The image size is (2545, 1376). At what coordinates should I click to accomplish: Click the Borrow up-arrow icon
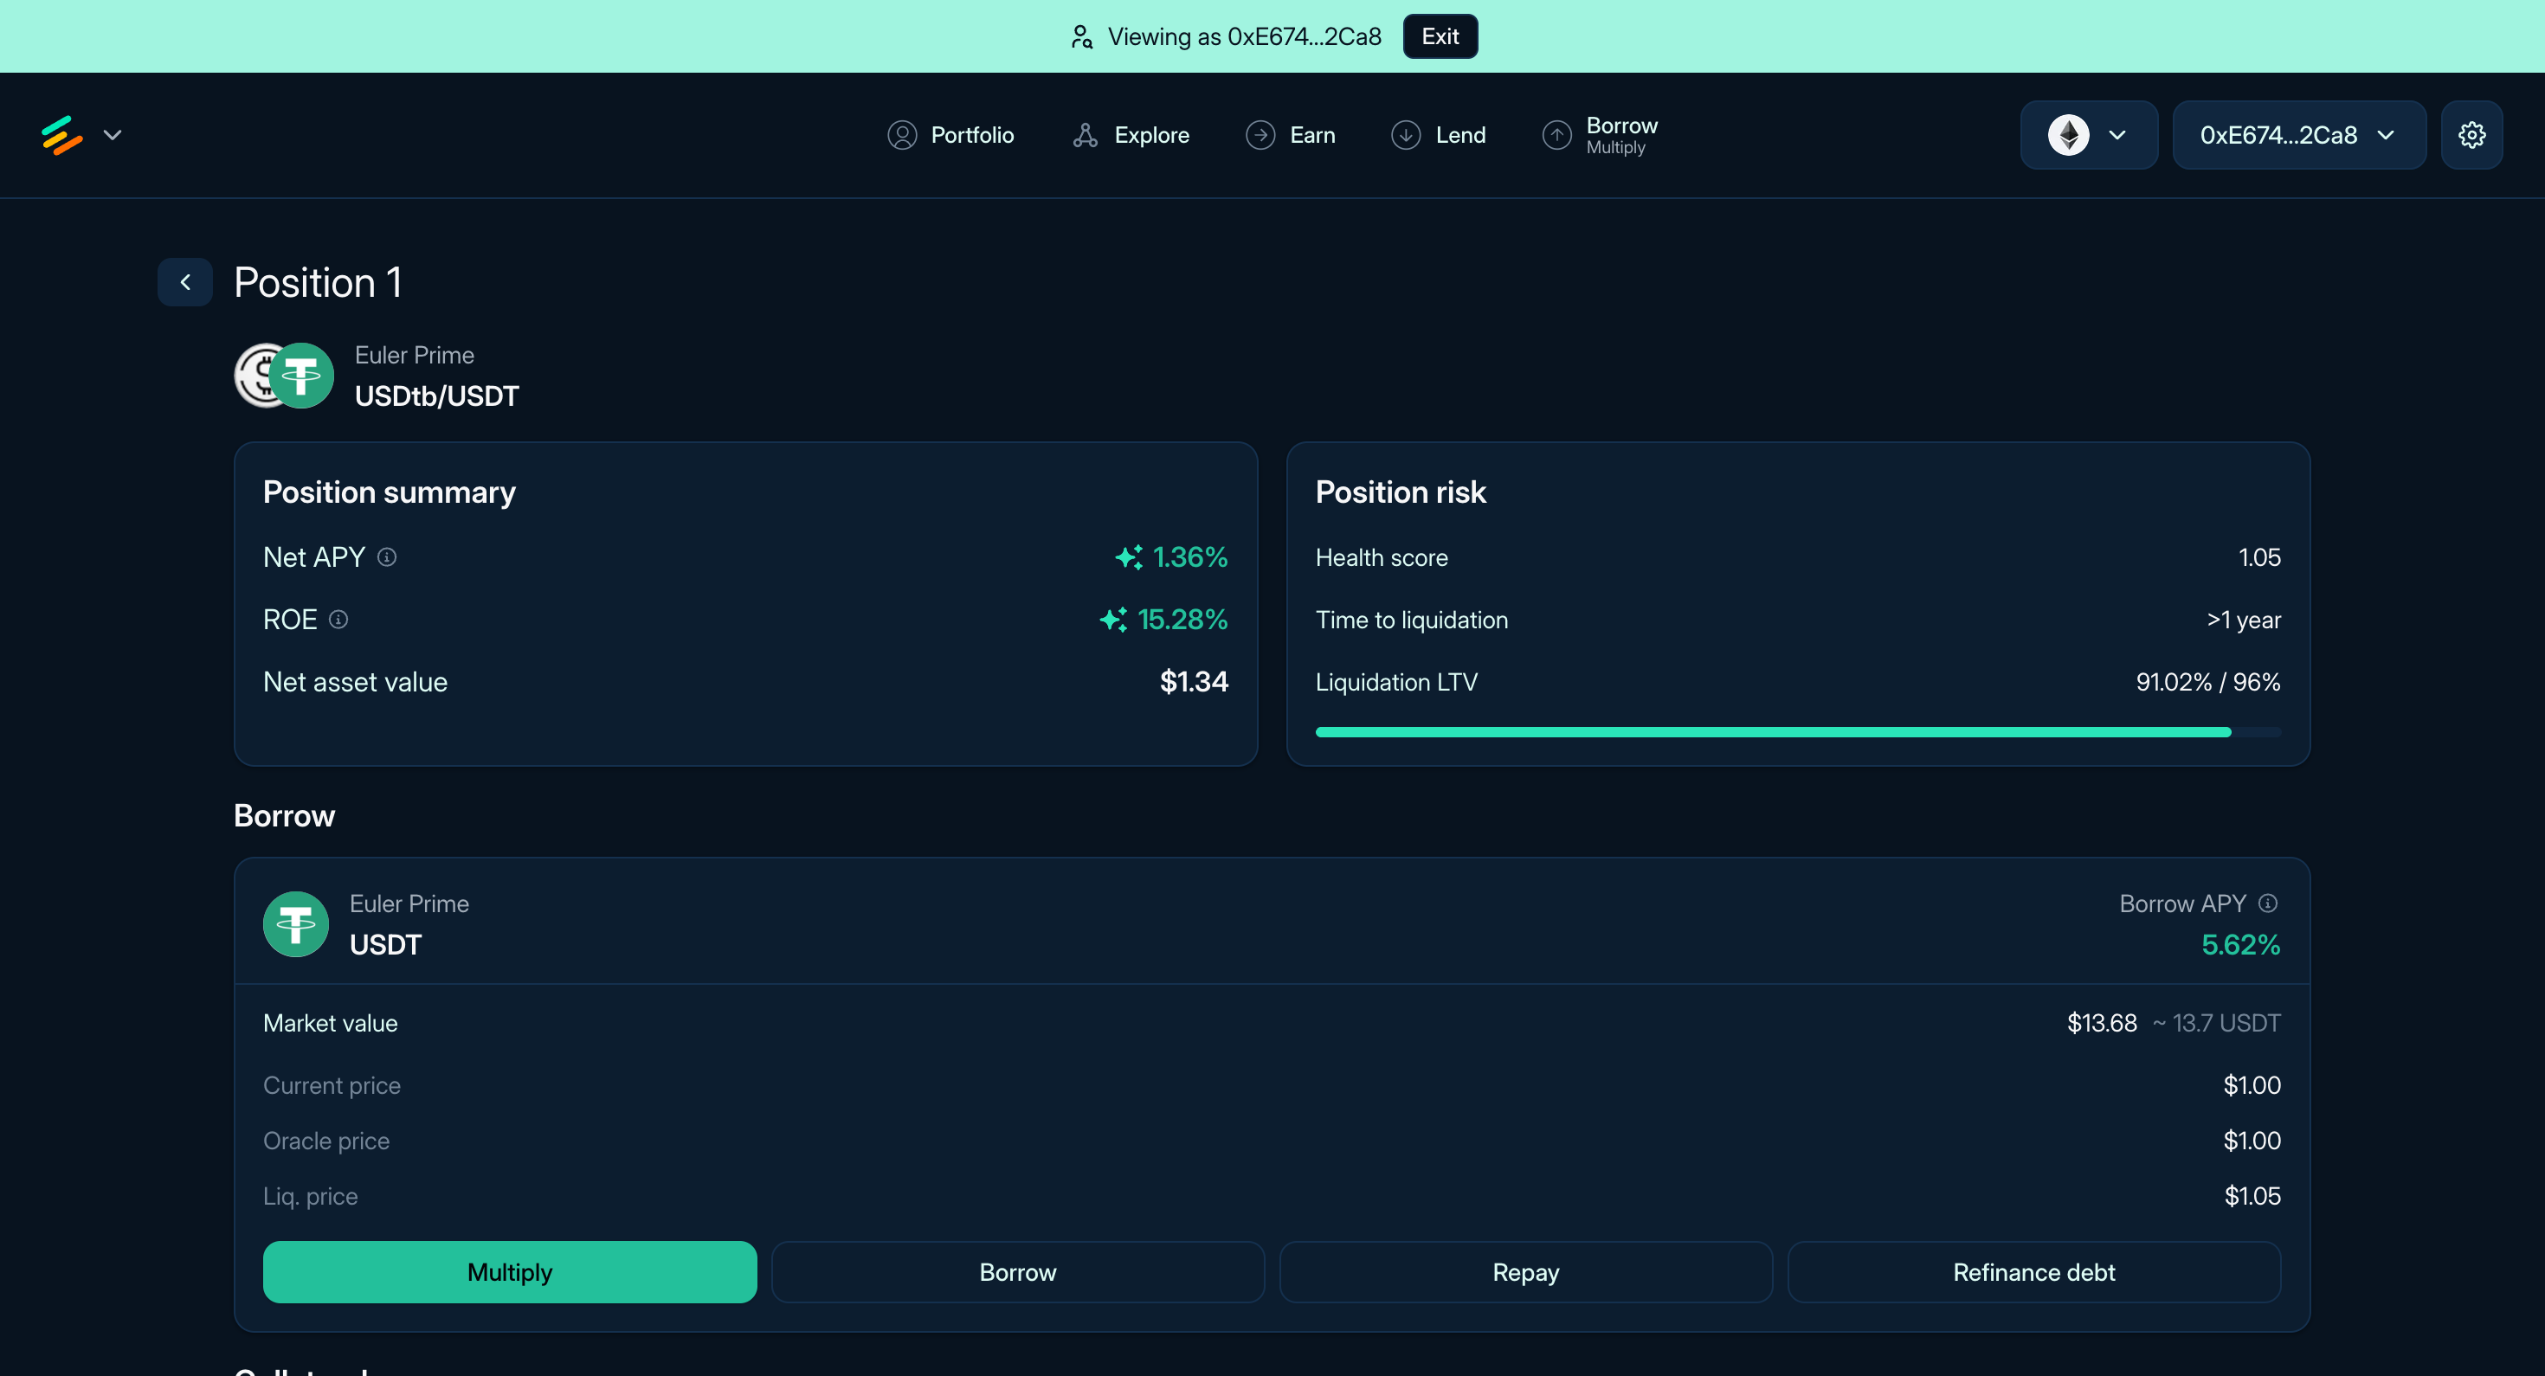tap(1557, 135)
